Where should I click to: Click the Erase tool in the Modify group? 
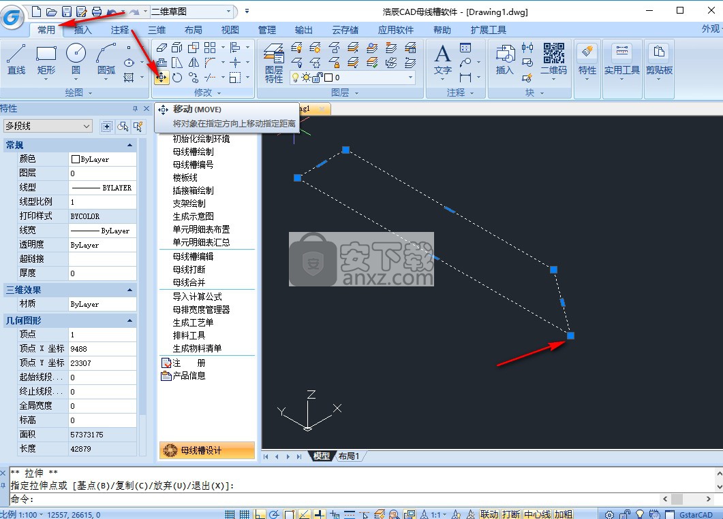(161, 48)
